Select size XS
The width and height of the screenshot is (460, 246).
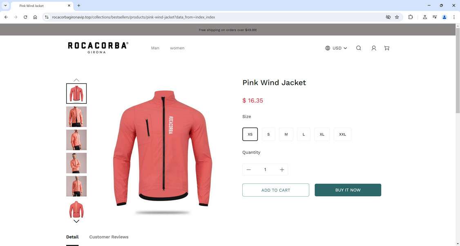tap(250, 134)
